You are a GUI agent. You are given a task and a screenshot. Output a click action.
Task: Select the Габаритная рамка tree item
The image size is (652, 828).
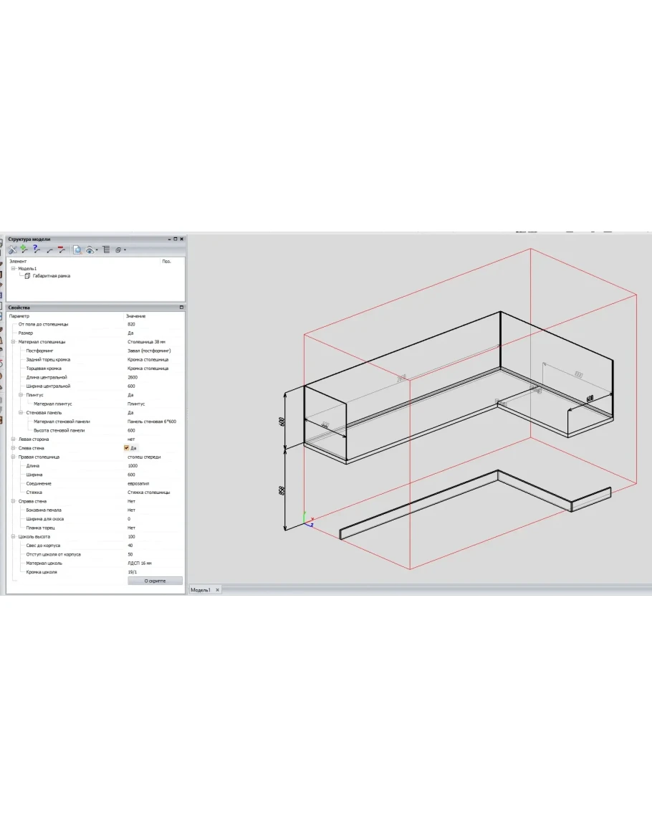pos(51,275)
